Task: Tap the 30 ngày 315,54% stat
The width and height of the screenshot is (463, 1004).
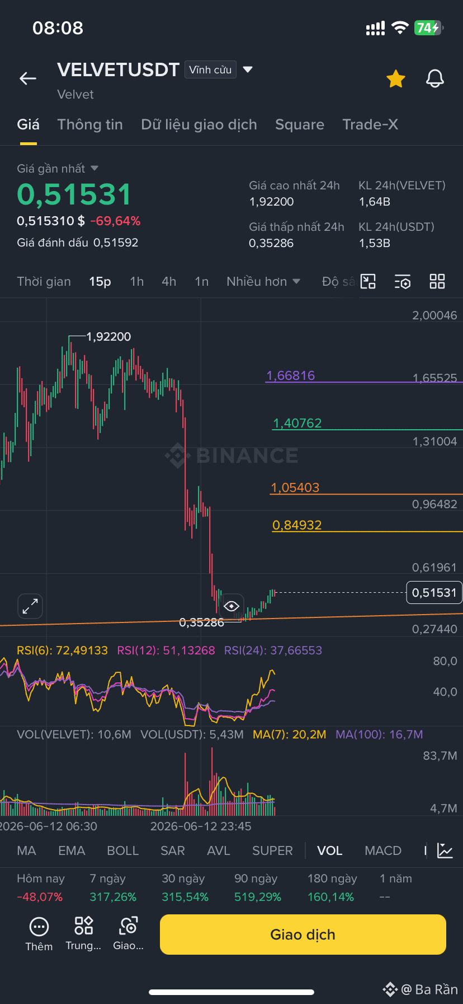Action: click(185, 887)
